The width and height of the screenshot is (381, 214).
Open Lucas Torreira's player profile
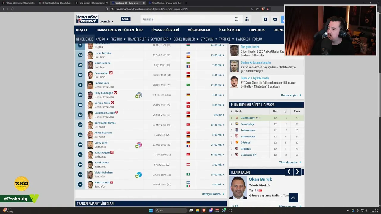point(103,53)
